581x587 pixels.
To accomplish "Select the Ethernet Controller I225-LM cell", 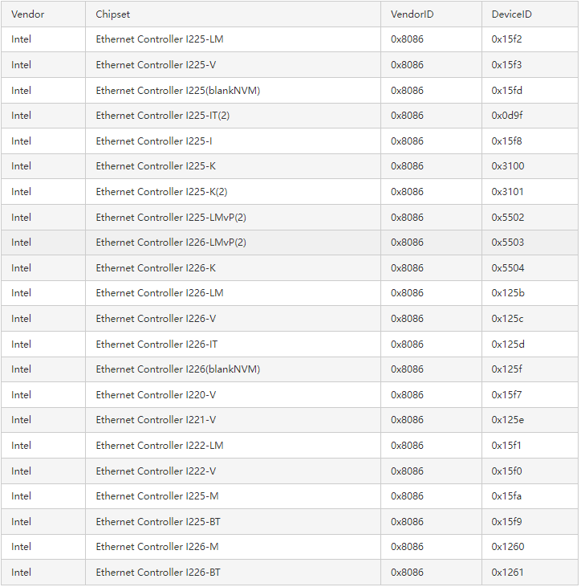I will point(233,39).
